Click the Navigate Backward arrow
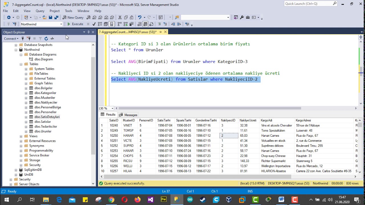 point(9,17)
